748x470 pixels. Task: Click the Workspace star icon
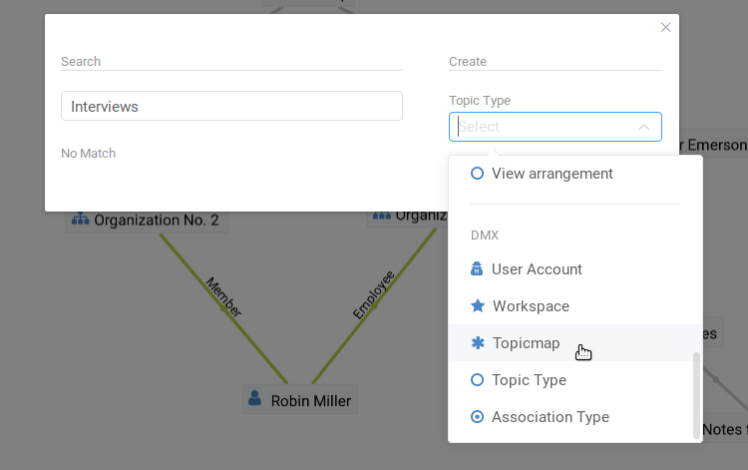click(477, 306)
